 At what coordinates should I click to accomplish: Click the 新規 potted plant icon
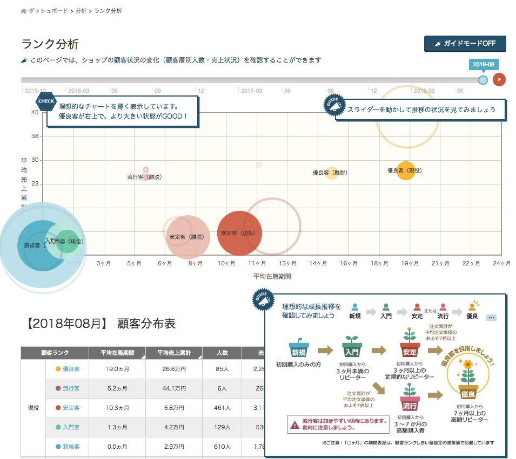click(x=299, y=350)
